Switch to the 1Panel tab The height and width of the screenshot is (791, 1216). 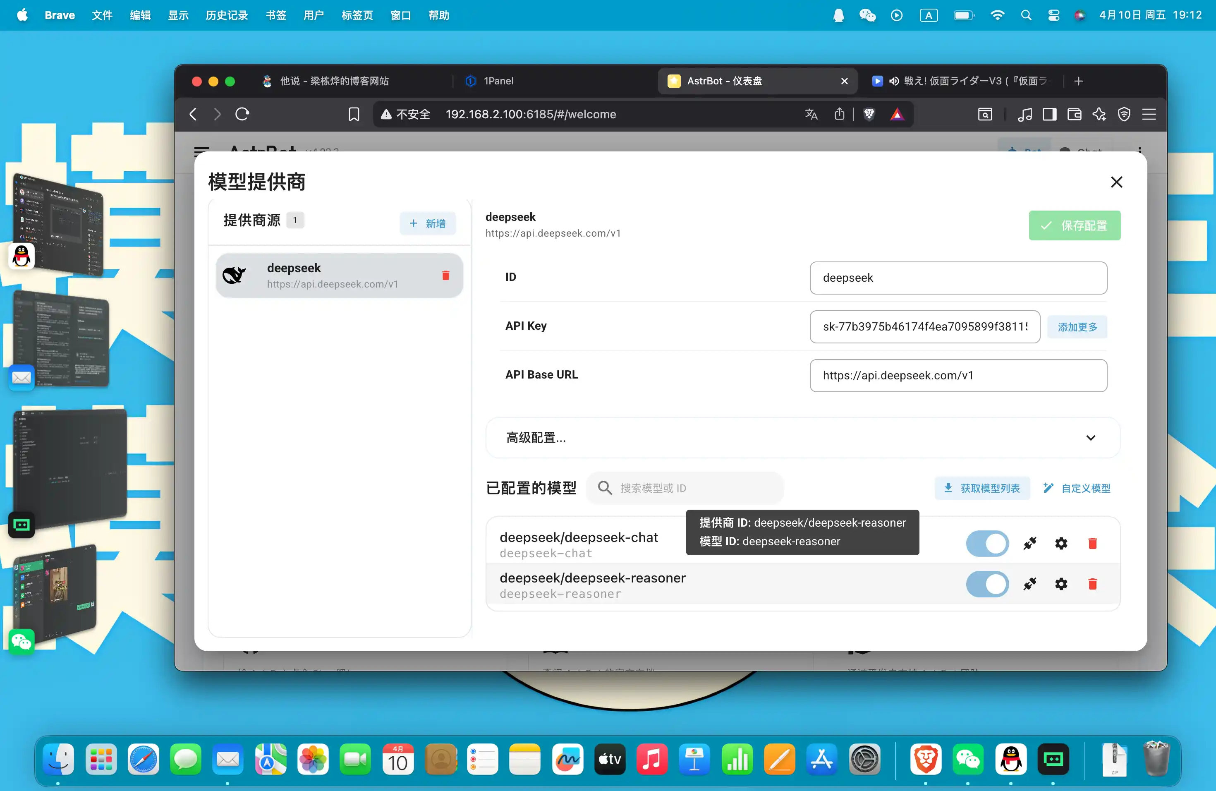pos(498,81)
